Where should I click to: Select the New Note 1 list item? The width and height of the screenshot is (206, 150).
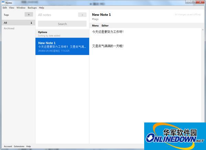click(x=62, y=46)
